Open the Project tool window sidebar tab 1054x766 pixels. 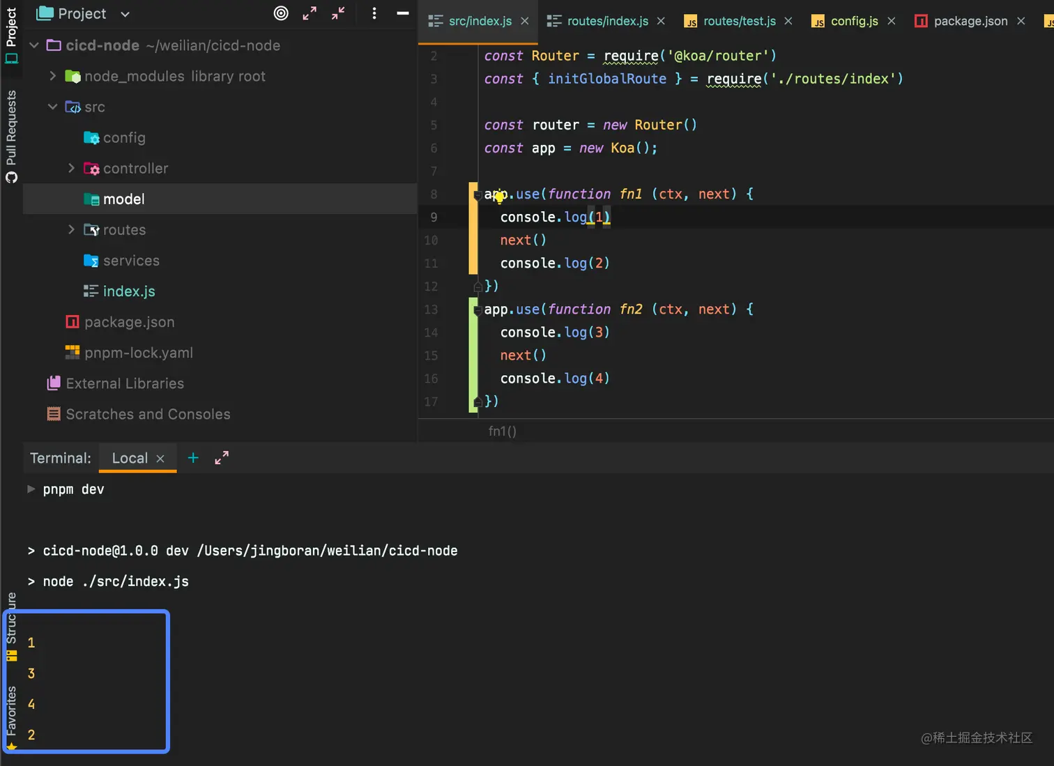tap(11, 35)
